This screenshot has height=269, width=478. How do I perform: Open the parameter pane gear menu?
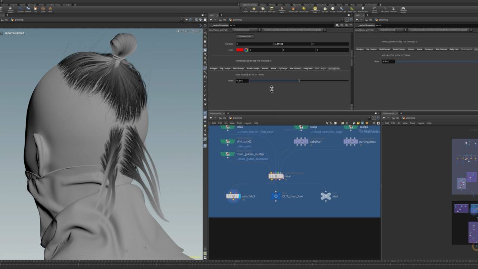(x=337, y=25)
